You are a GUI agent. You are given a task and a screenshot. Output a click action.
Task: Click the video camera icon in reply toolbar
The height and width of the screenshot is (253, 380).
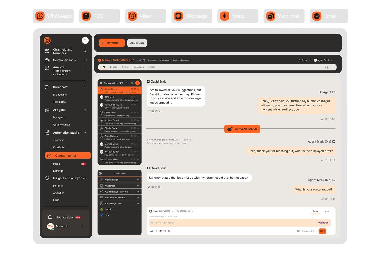pos(165,231)
